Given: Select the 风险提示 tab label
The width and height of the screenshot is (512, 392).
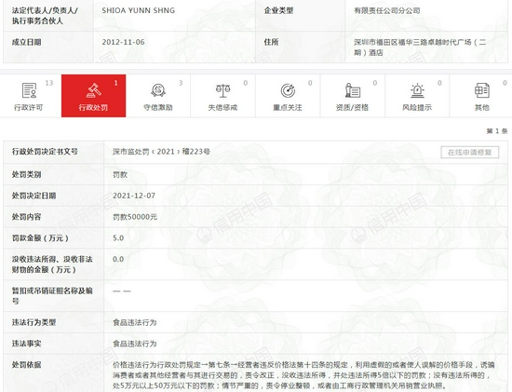Looking at the screenshot, I should (x=417, y=107).
